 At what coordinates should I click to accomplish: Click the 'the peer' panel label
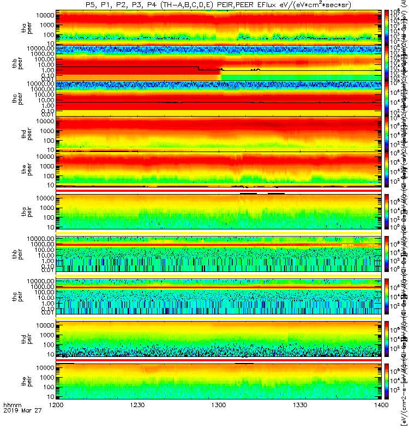pos(27,169)
